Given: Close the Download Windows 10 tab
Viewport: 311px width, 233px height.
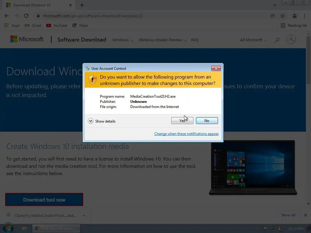Looking at the screenshot, I should [x=70, y=5].
